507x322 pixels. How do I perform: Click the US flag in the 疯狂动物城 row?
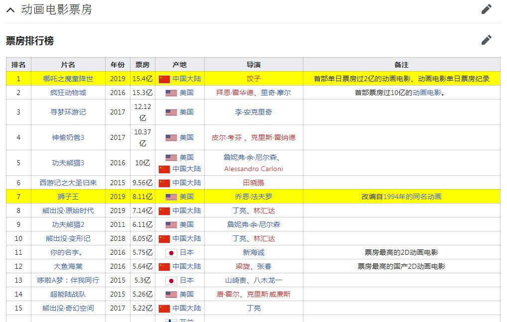click(171, 93)
